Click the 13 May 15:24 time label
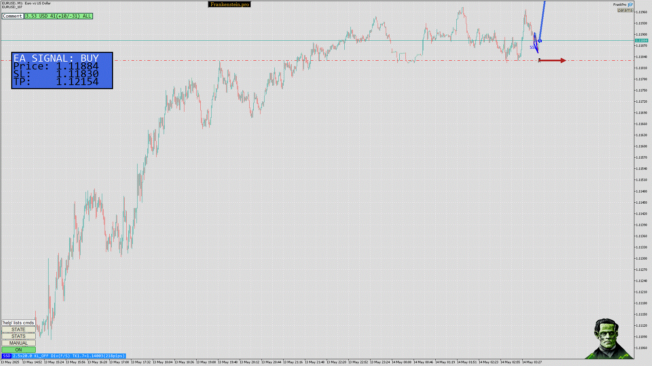652x366 pixels. 54,362
